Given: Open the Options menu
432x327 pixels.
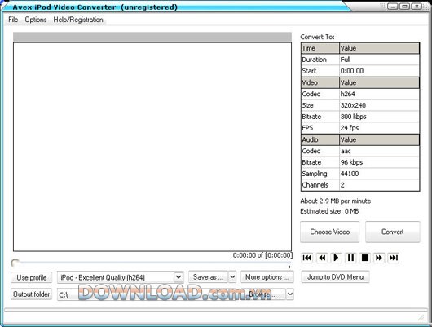Looking at the screenshot, I should click(36, 20).
